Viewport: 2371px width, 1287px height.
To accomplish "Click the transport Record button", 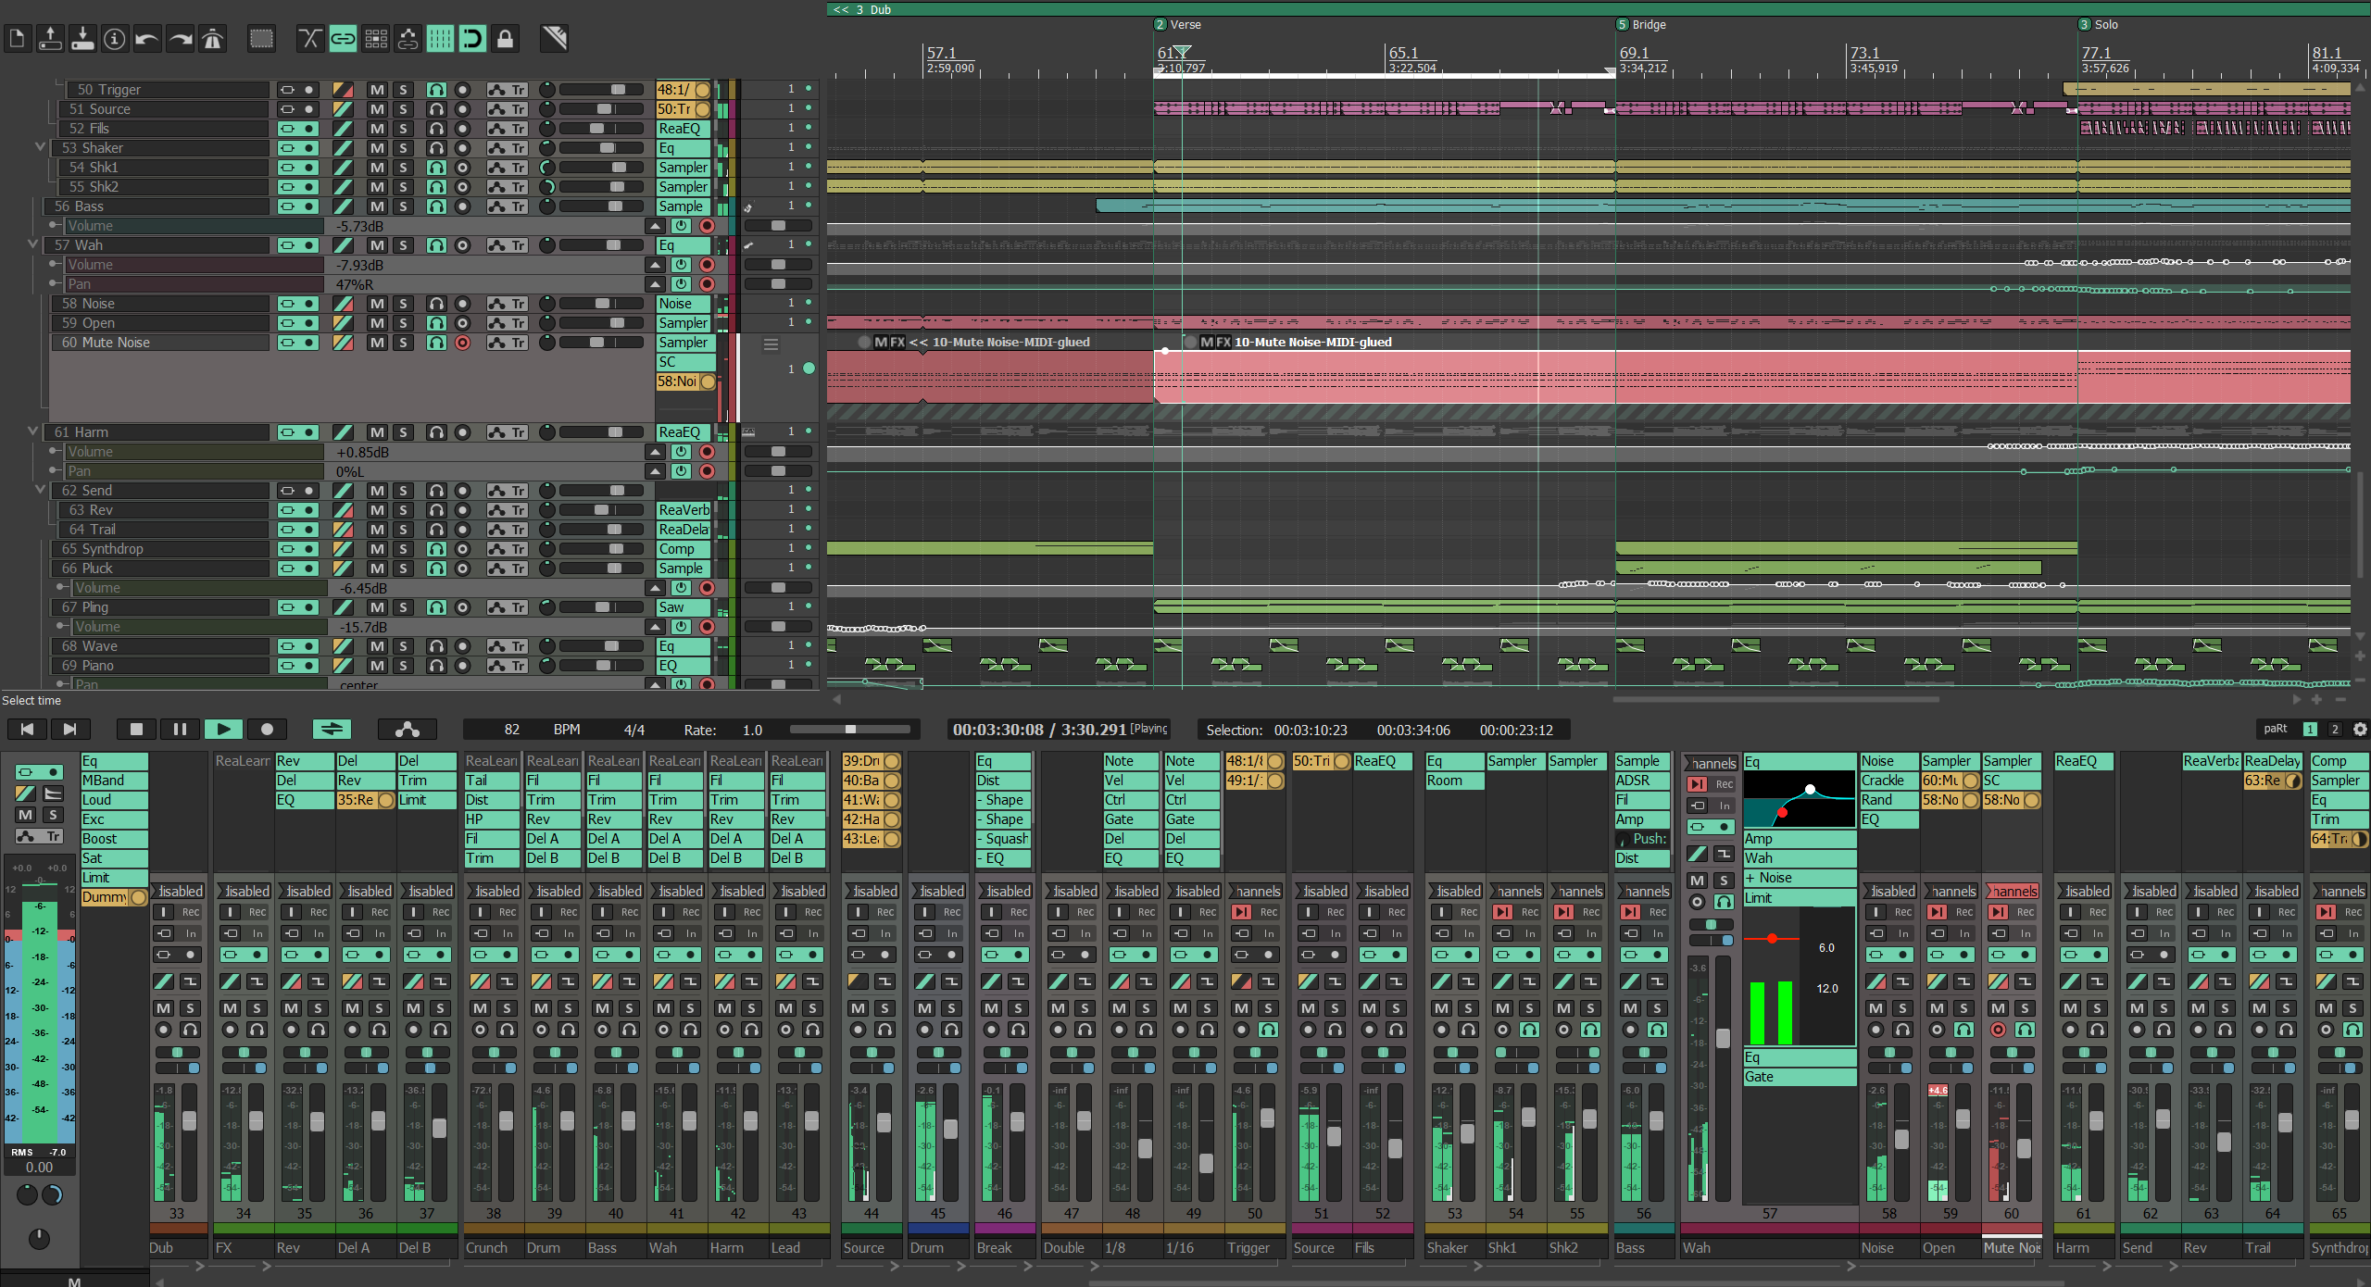I will click(x=267, y=730).
